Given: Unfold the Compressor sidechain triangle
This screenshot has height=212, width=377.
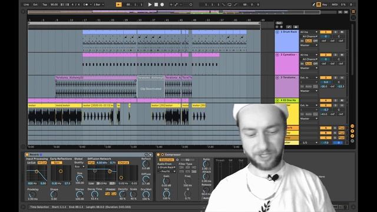Looking at the screenshot, I should (163, 154).
